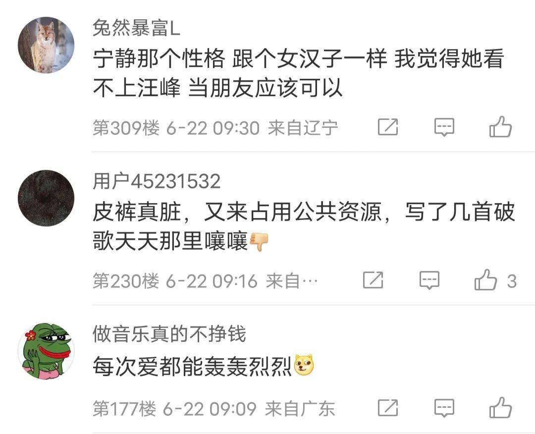
Task: Like the comment by 做音乐真的不挣钱
Action: coord(500,407)
